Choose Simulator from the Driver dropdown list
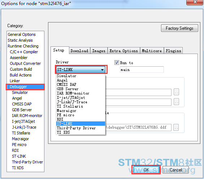 pos(81,76)
